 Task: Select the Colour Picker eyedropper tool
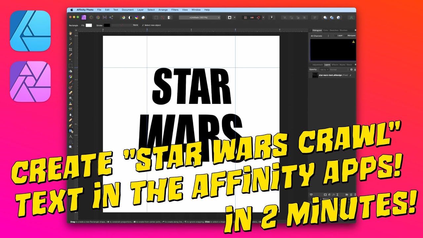[x=70, y=44]
